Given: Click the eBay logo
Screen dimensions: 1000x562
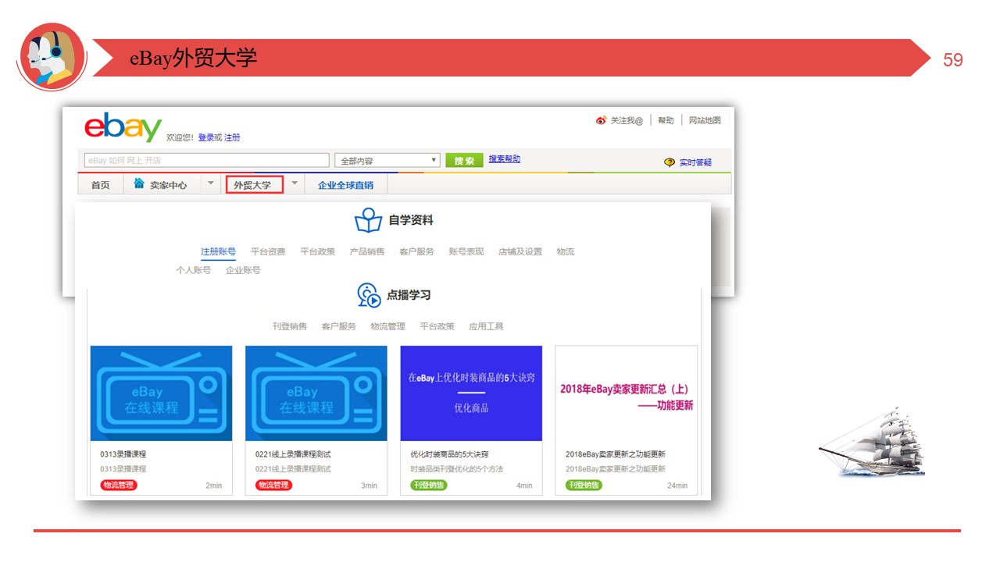Looking at the screenshot, I should tap(123, 127).
